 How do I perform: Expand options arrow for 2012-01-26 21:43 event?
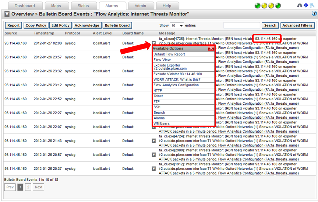(154, 141)
